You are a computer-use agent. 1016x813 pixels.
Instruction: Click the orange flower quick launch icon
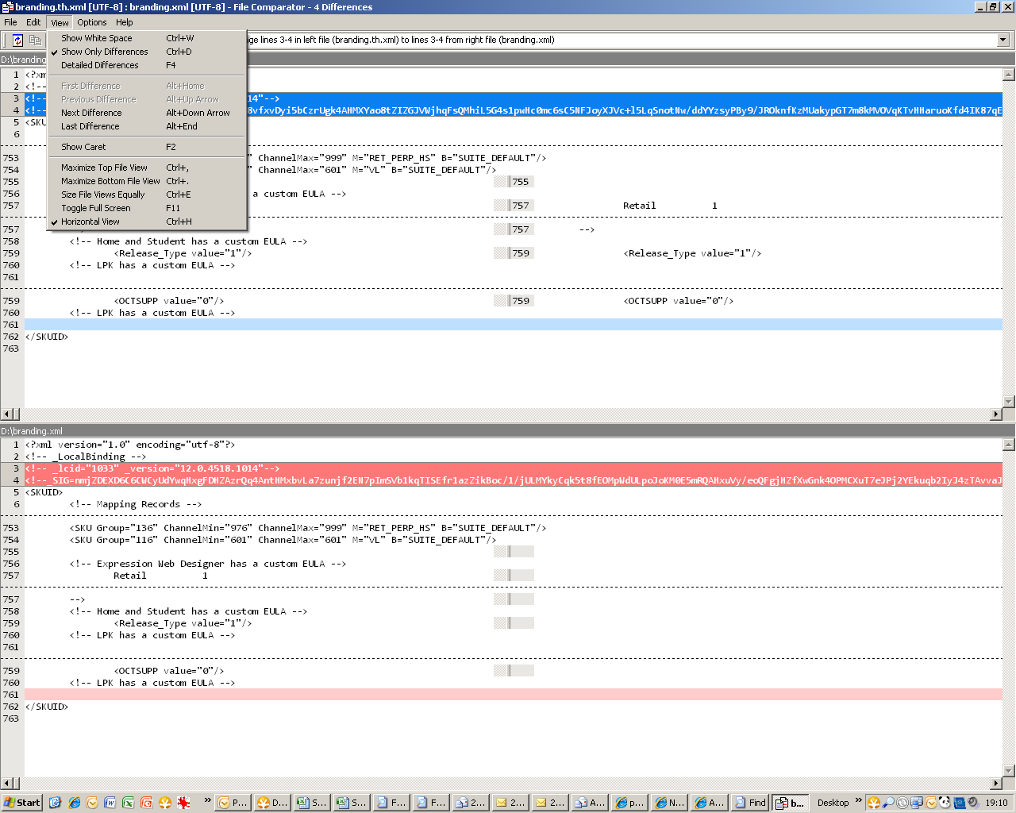[x=165, y=803]
